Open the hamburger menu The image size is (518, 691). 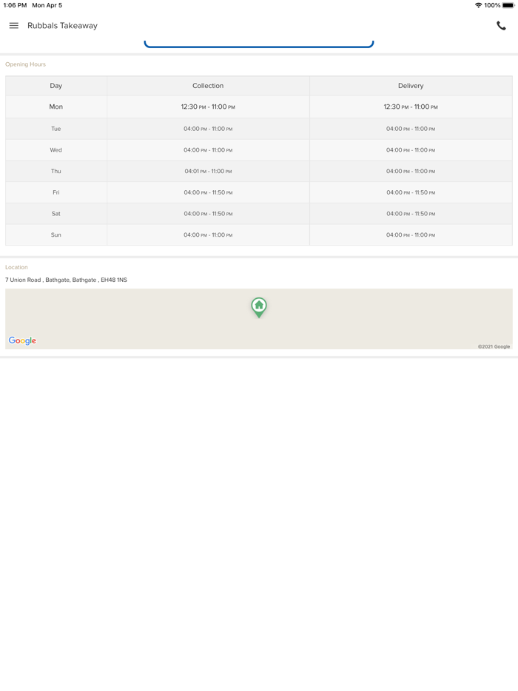click(13, 26)
